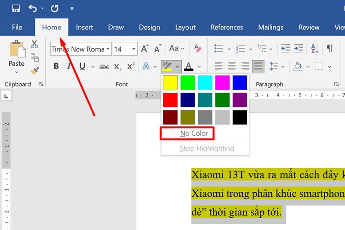Screen dimensions: 345x230
Task: Center align the text
Action: [x=232, y=66]
